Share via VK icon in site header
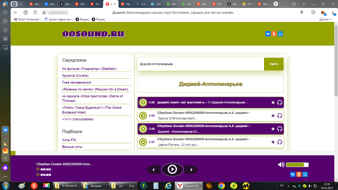The image size is (338, 190). 268,34
